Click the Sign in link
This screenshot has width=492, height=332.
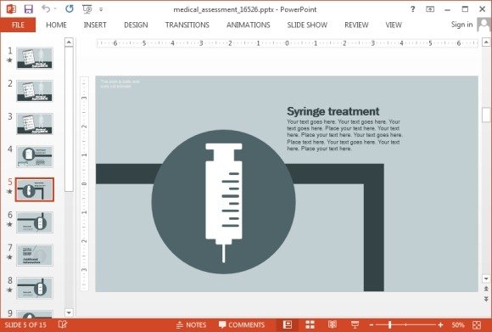[461, 25]
